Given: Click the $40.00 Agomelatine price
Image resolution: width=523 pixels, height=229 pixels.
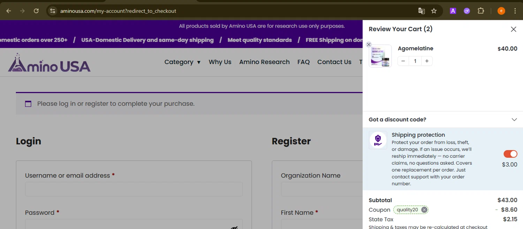Looking at the screenshot, I should coord(507,49).
